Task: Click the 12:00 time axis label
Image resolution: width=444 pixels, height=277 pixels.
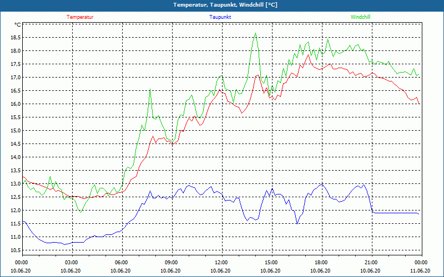Action: coord(221,263)
